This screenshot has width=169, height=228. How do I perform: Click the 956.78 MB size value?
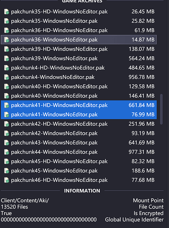(x=142, y=77)
